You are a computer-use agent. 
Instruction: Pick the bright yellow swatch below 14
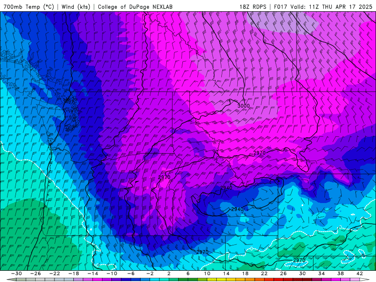(x=221, y=280)
